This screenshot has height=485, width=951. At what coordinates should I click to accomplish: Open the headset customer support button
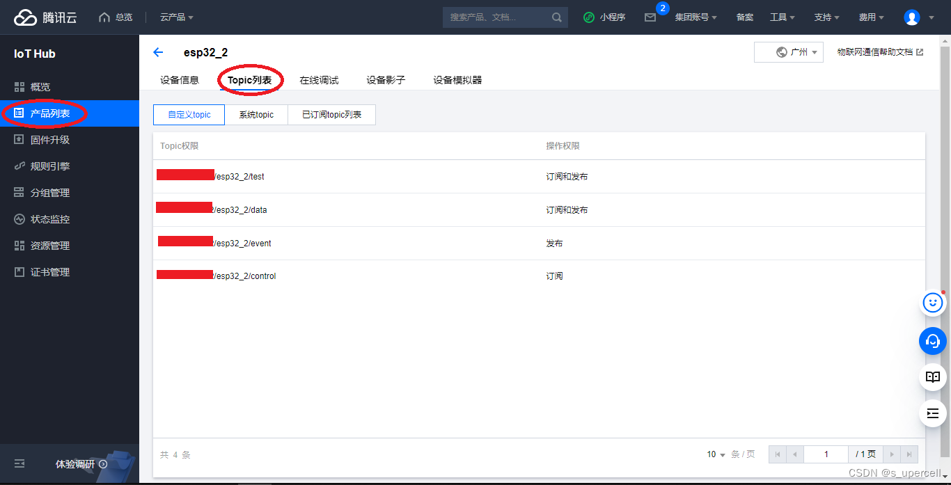pyautogui.click(x=933, y=340)
